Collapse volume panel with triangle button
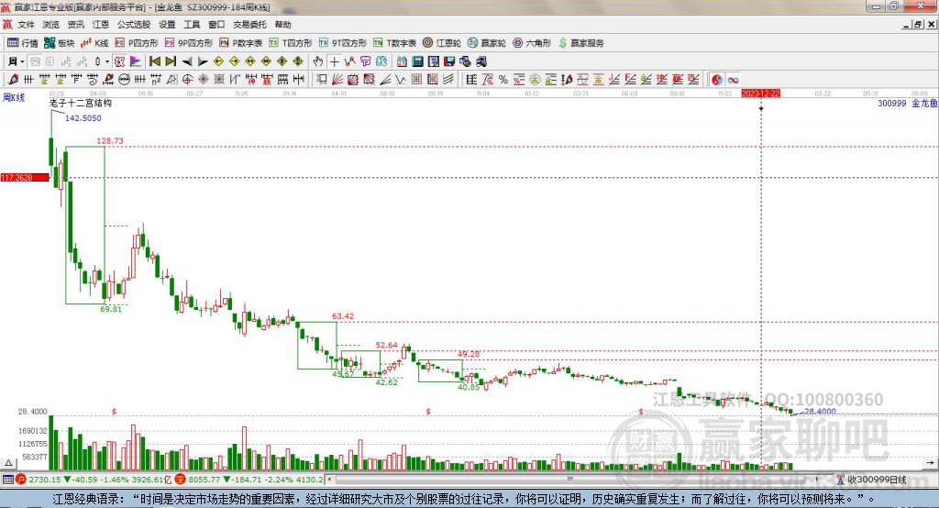The width and height of the screenshot is (939, 508). [x=8, y=463]
